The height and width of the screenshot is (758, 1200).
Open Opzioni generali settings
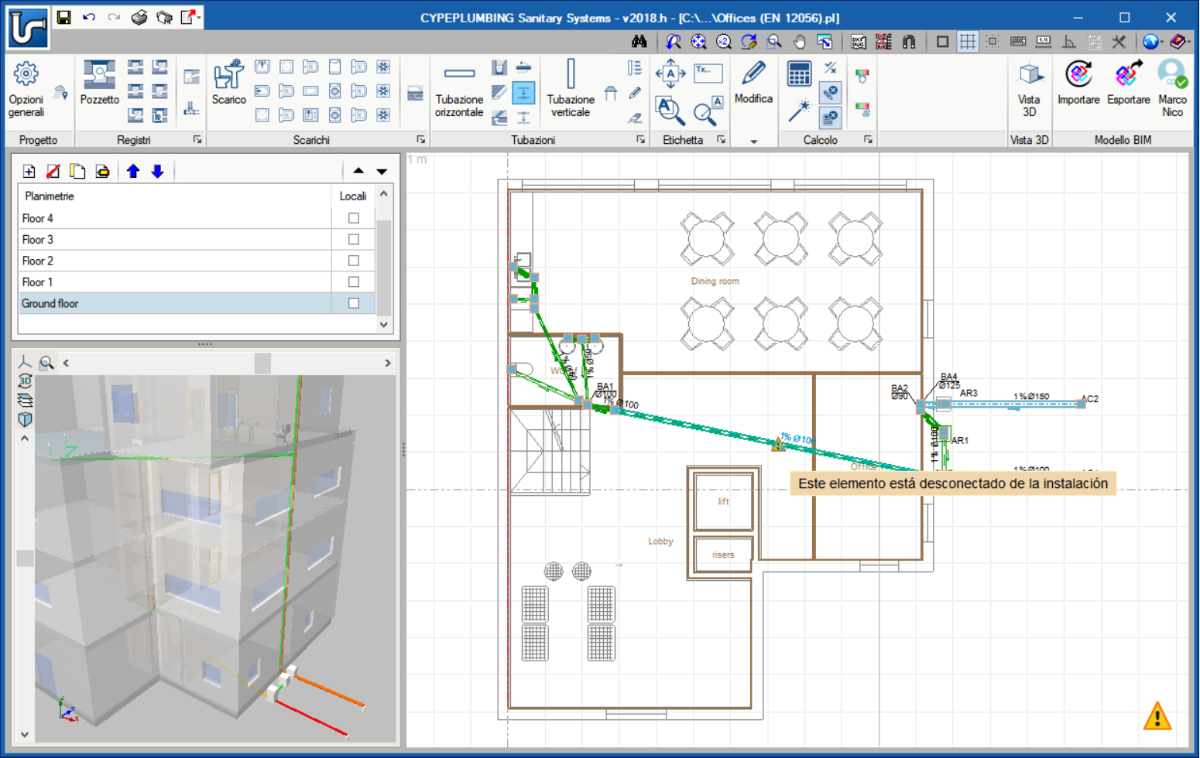tap(26, 90)
